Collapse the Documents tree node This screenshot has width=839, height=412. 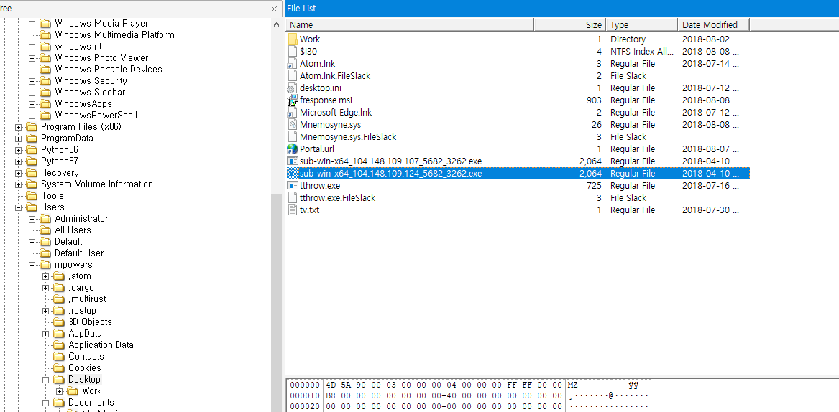click(46, 403)
